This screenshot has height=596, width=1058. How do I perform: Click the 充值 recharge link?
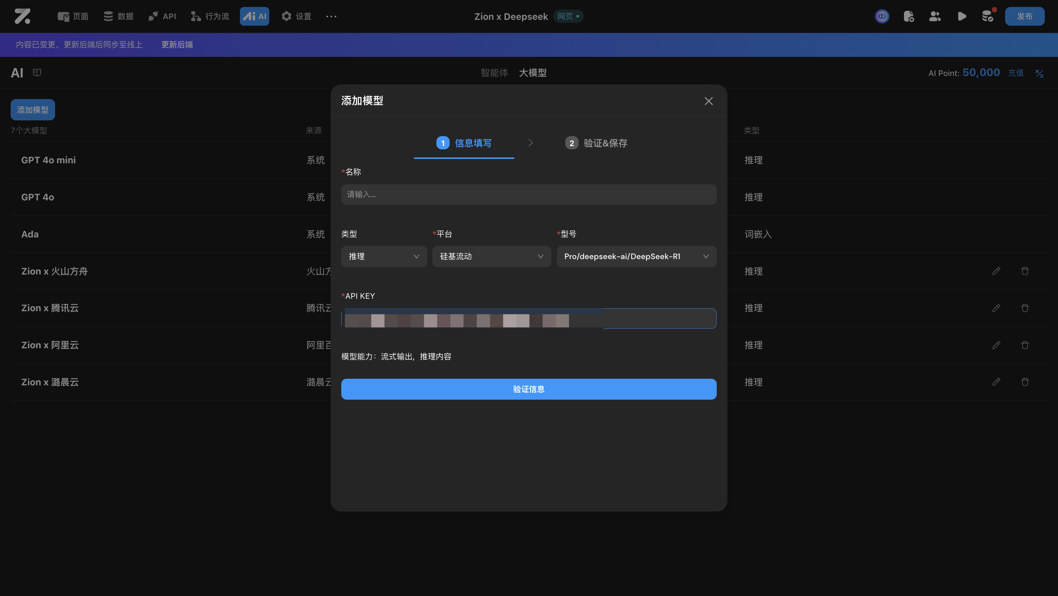click(x=1016, y=73)
